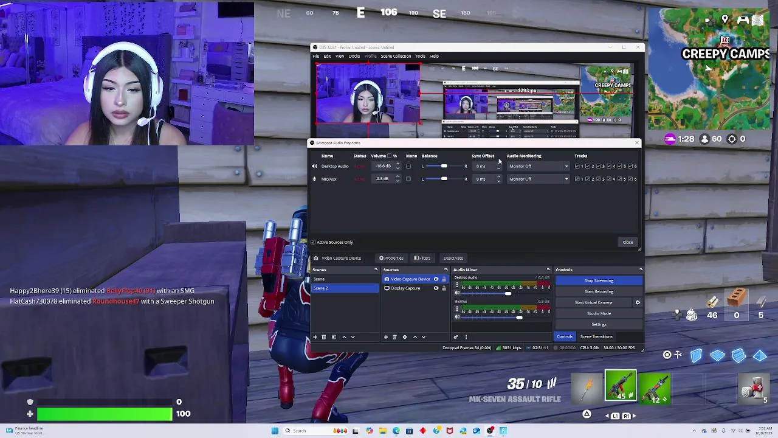
Task: Open Audio Mixer three-dot menu at panel bottom
Action: [x=466, y=337]
